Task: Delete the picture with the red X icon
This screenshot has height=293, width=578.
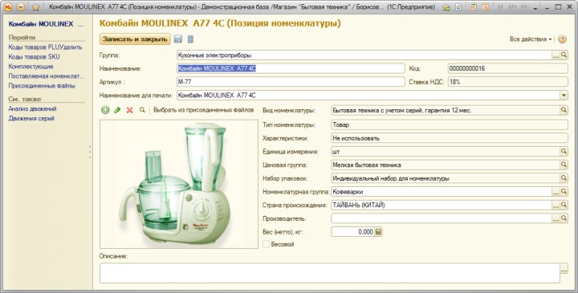Action: (130, 110)
